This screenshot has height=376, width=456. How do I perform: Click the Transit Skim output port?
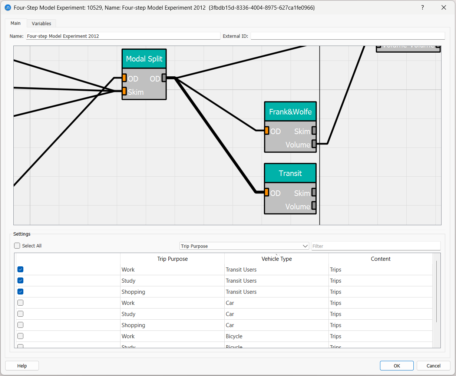click(314, 192)
